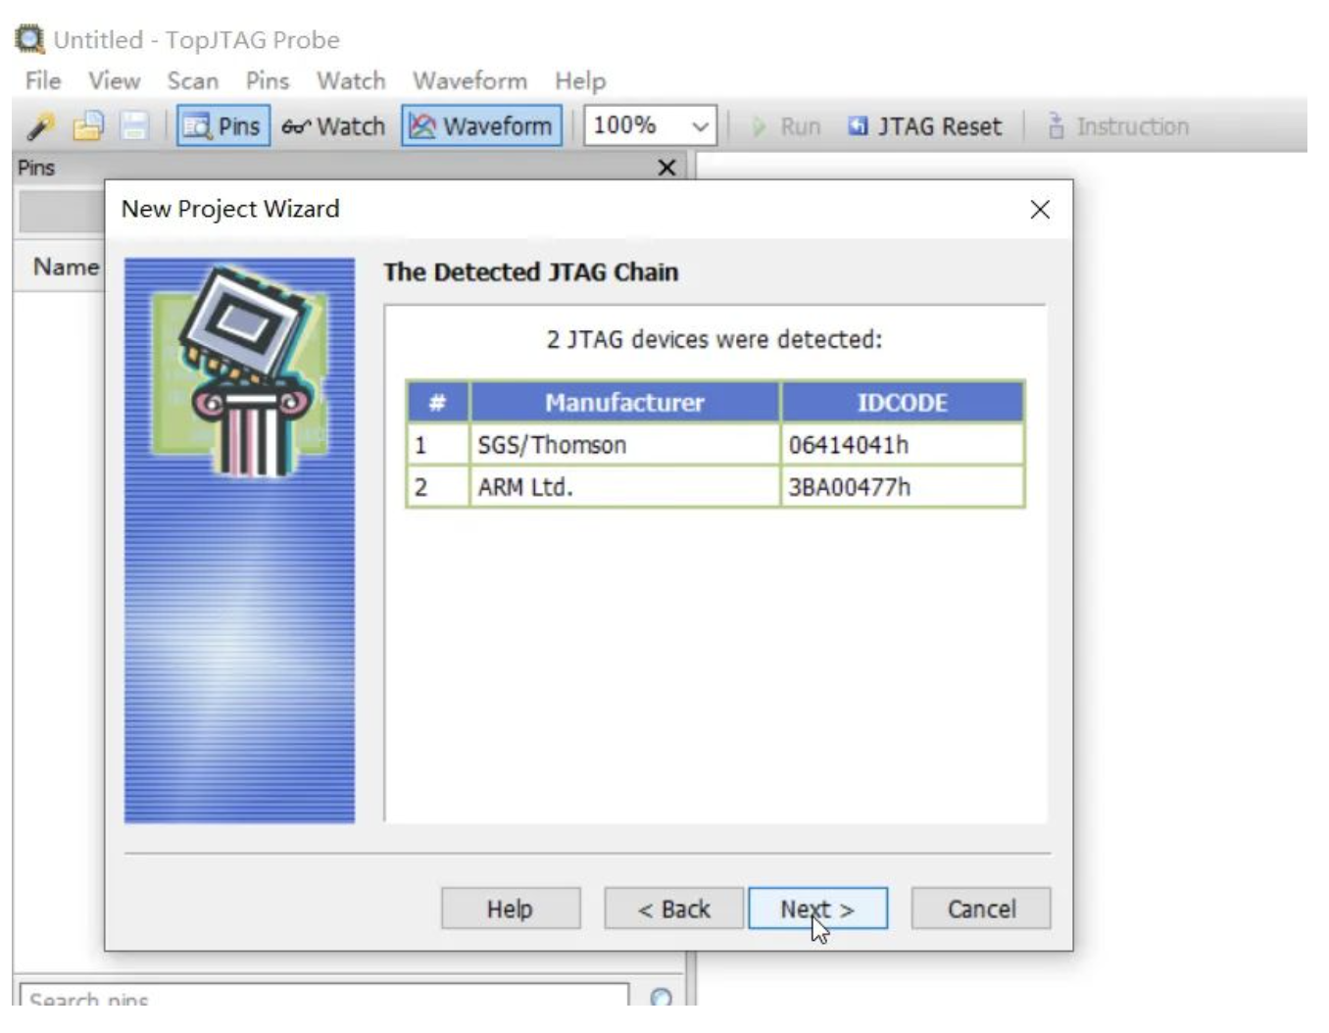Toggle the Waveform panel toolbar button
Image resolution: width=1329 pixels, height=1033 pixels.
pyautogui.click(x=481, y=126)
